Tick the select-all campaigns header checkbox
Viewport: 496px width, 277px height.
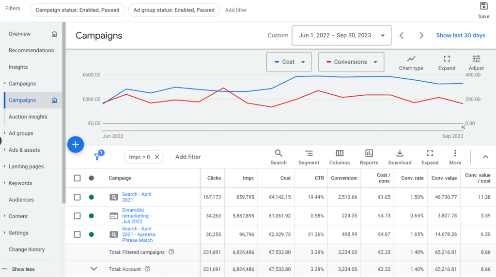coord(77,178)
